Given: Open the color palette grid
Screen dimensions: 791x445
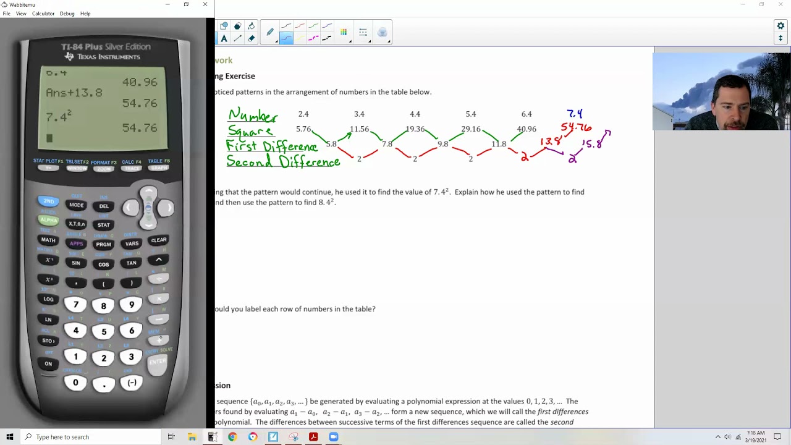Looking at the screenshot, I should (x=344, y=32).
